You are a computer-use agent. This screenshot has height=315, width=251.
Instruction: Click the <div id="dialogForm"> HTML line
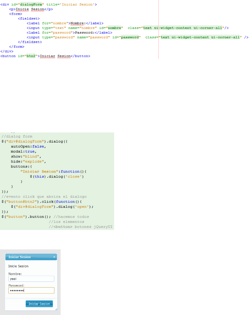[49, 4]
